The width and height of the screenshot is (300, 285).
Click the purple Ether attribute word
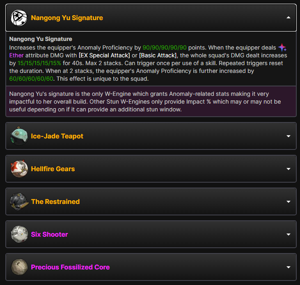click(16, 55)
